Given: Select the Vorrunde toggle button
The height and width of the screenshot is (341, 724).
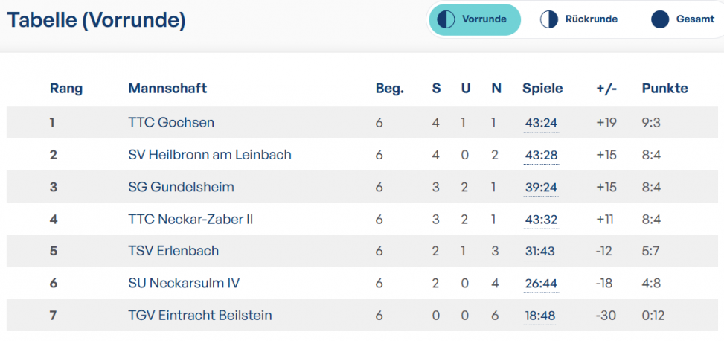Looking at the screenshot, I should (475, 20).
